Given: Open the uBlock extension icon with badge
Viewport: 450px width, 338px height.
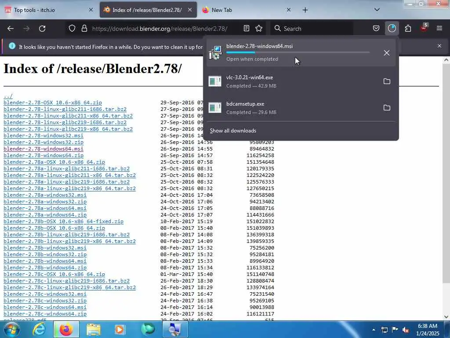Looking at the screenshot, I should pos(424,28).
